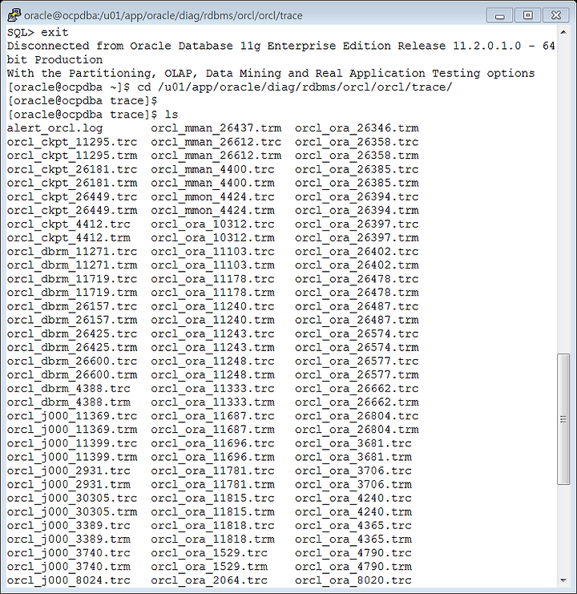Click on orcl_ckpt_26181.trm file name
The image size is (577, 594).
(x=72, y=183)
